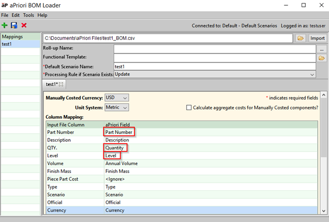Open the Tools menu
Image resolution: width=329 pixels, height=222 pixels.
(28, 15)
